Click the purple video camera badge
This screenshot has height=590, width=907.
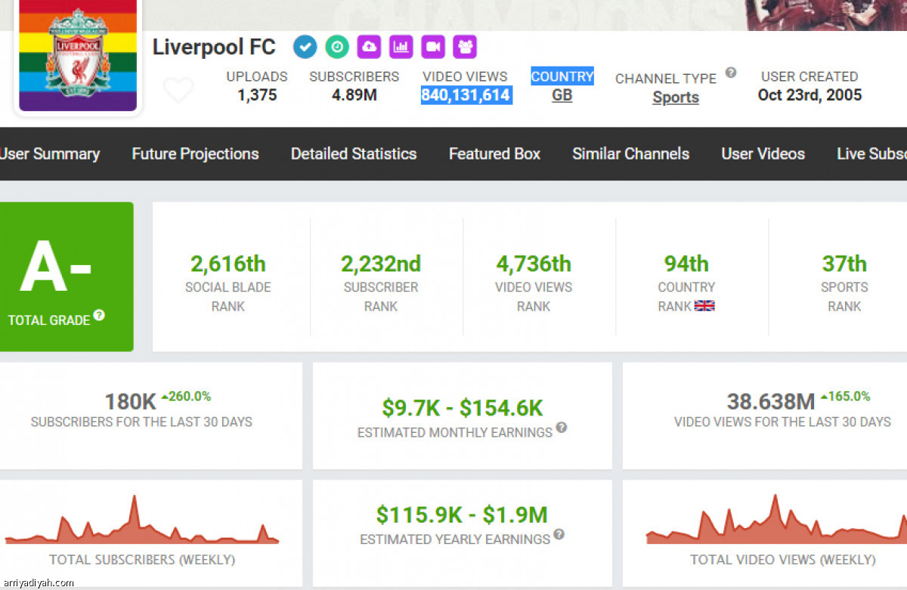[433, 47]
